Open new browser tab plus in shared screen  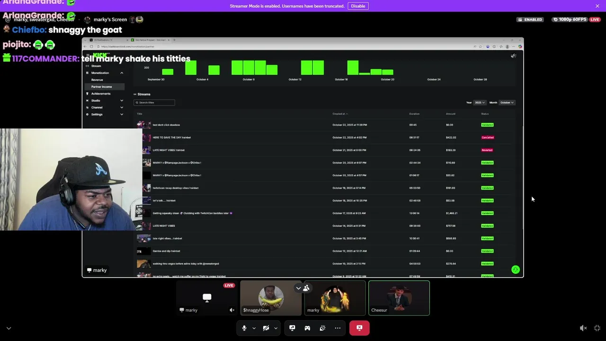pyautogui.click(x=175, y=40)
